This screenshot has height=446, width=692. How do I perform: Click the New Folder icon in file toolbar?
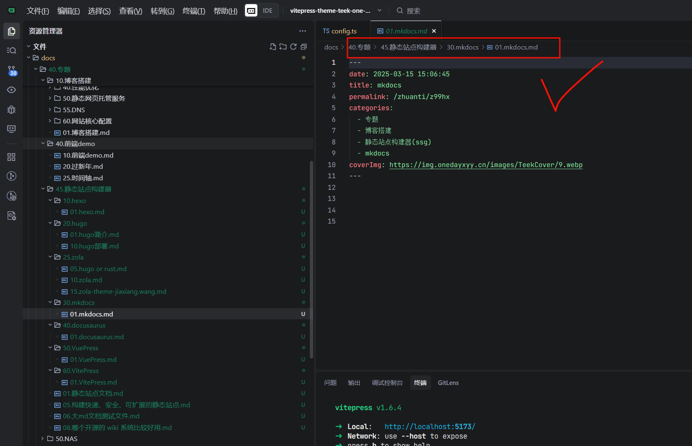(x=283, y=47)
